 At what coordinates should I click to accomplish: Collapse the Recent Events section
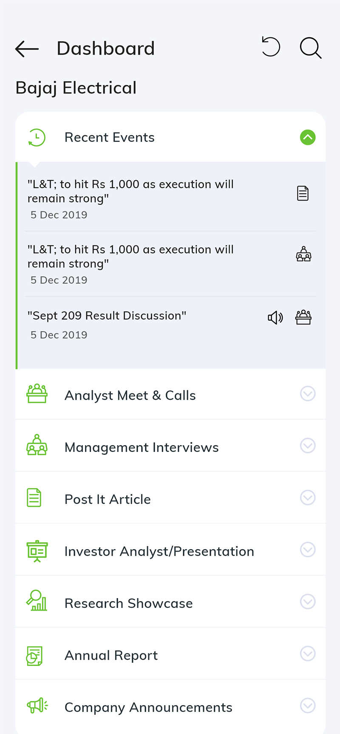pos(308,137)
